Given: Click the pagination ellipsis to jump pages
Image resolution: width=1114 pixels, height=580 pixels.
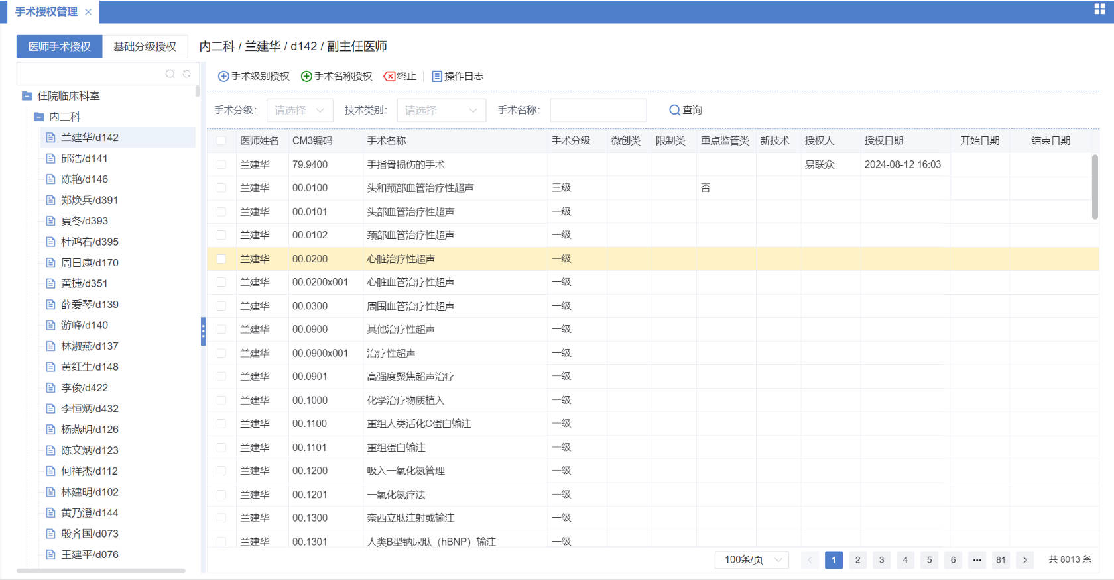Looking at the screenshot, I should click(977, 560).
